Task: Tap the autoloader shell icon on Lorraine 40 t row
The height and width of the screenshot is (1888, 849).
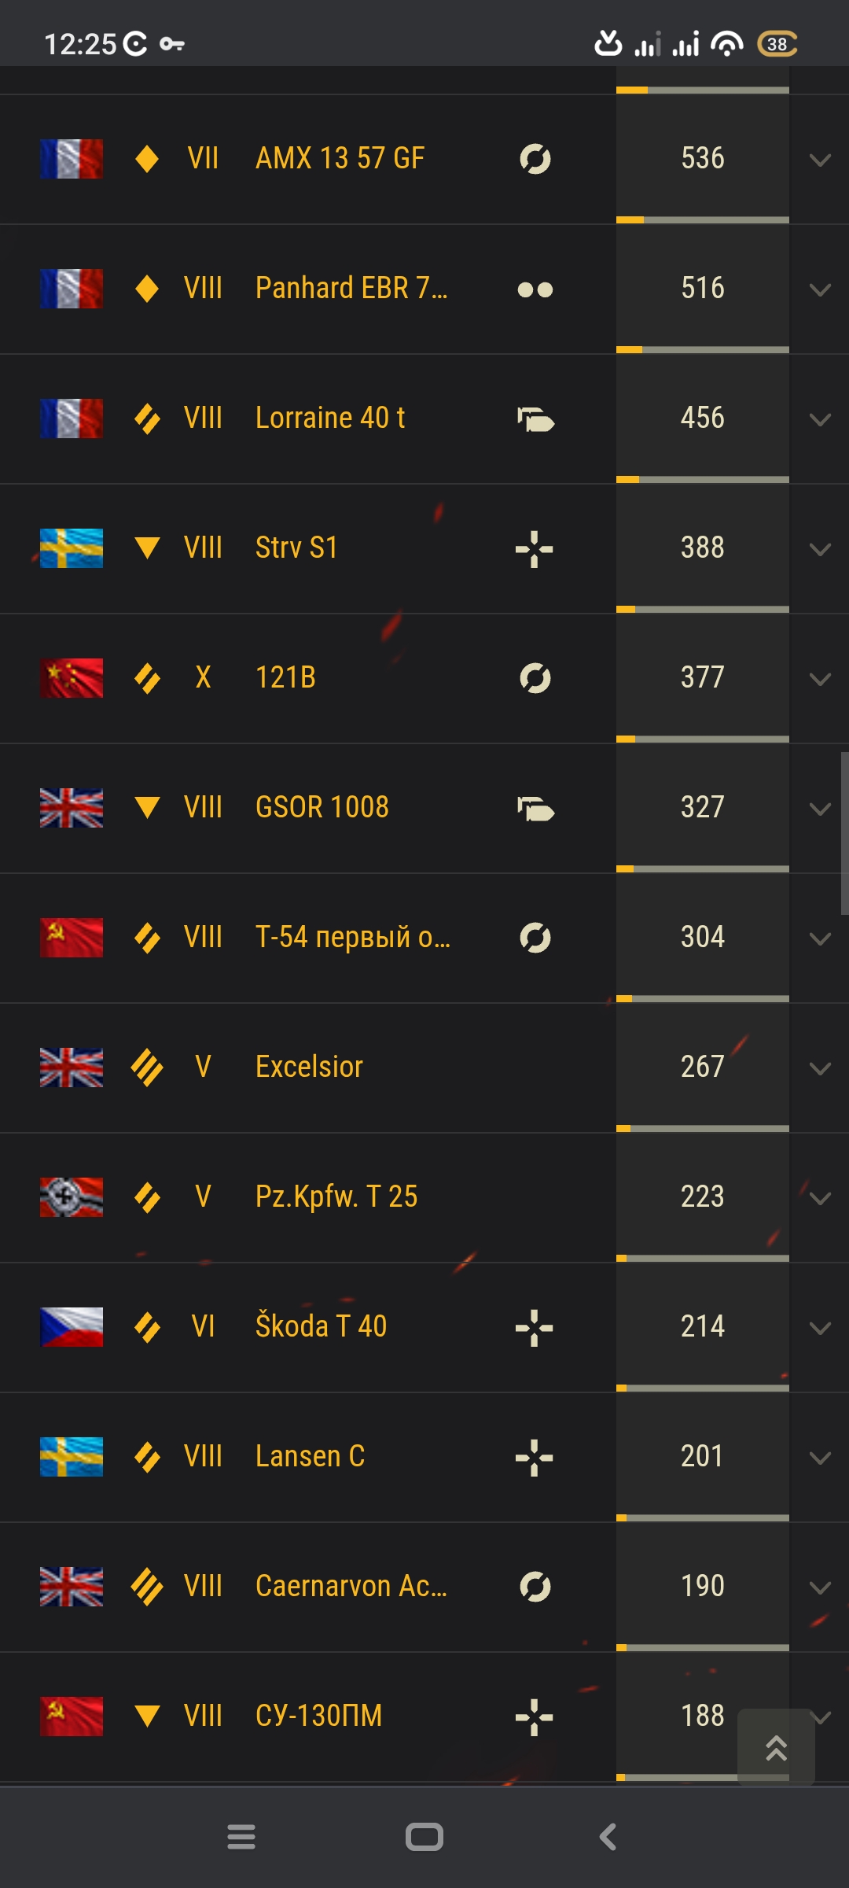Action: (x=535, y=419)
